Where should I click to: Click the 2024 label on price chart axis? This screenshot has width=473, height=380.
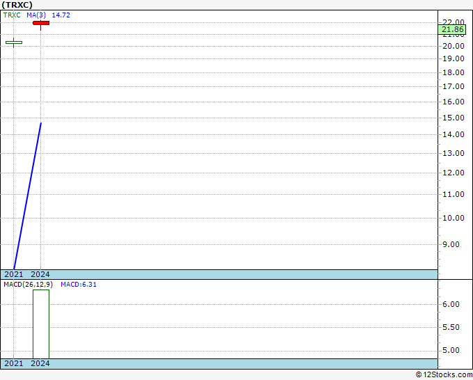coord(40,274)
